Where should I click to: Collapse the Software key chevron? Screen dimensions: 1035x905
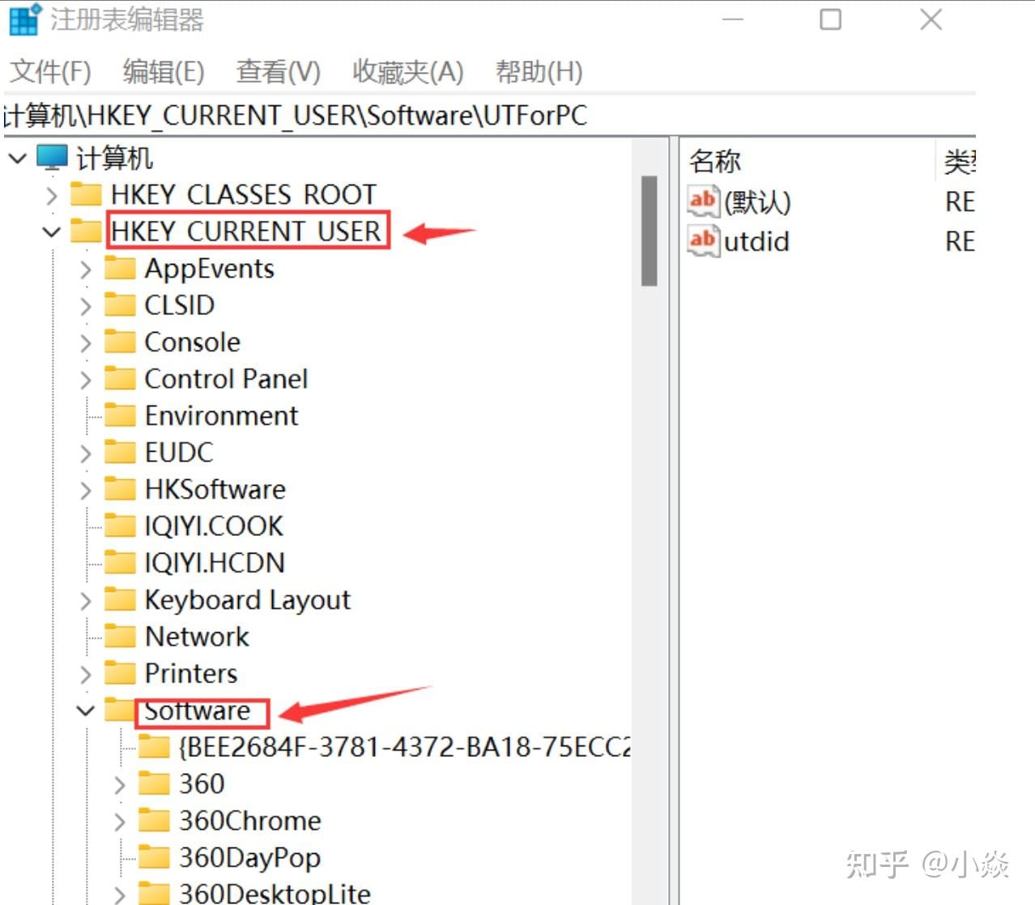point(86,711)
